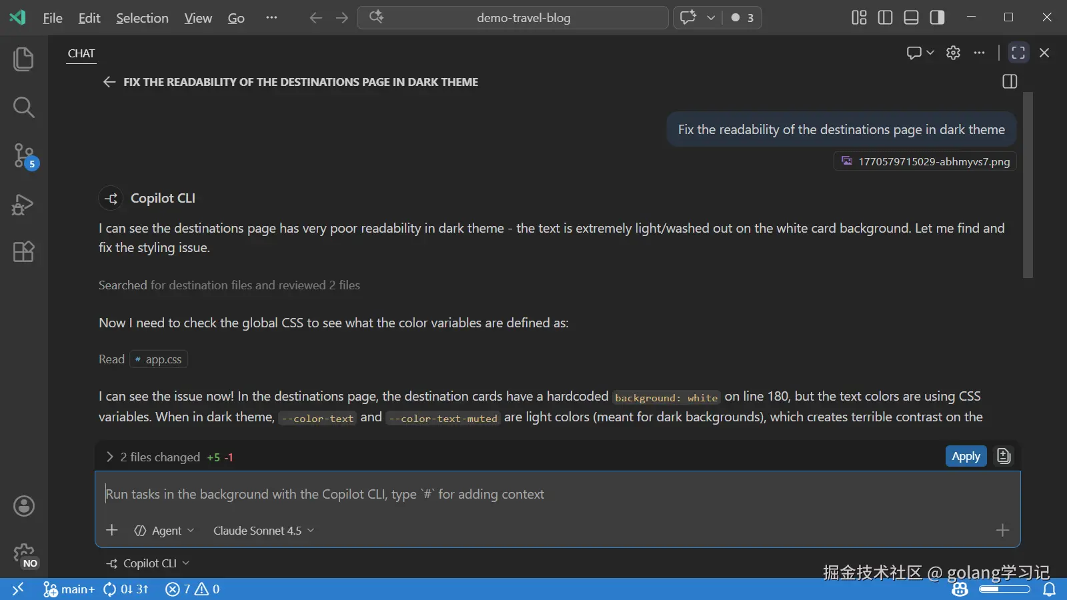Screen dimensions: 1067x600
Task: Click the errors and warnings count in status bar
Action: 193,589
